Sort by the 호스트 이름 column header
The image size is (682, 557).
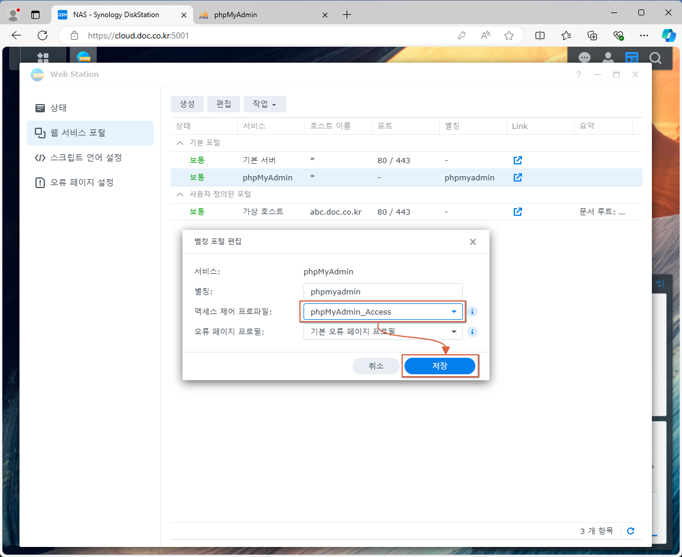click(x=338, y=126)
